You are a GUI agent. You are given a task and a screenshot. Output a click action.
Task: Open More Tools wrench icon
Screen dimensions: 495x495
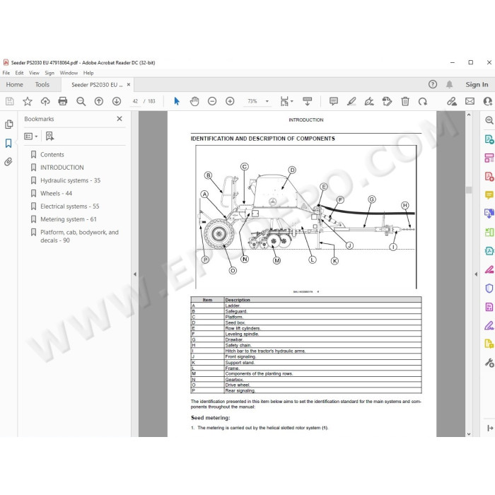click(489, 362)
